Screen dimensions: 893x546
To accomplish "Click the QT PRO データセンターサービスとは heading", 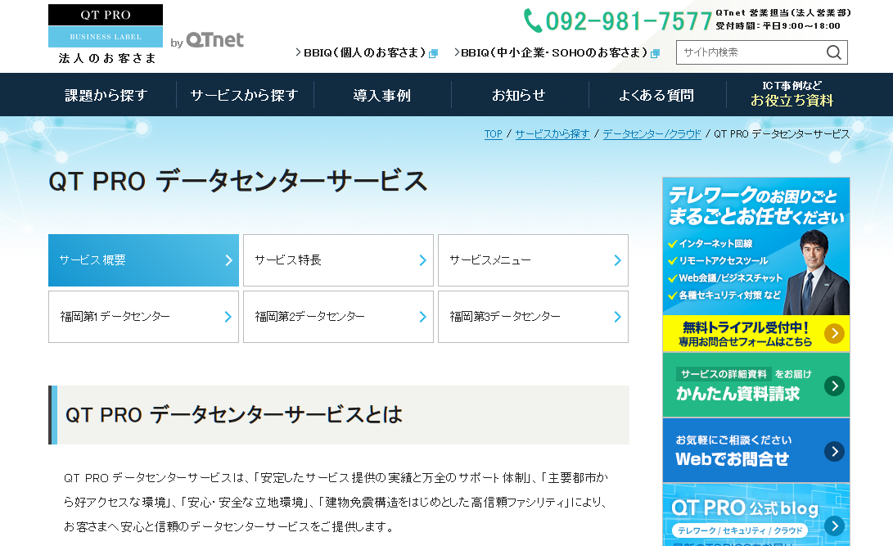I will [x=234, y=414].
